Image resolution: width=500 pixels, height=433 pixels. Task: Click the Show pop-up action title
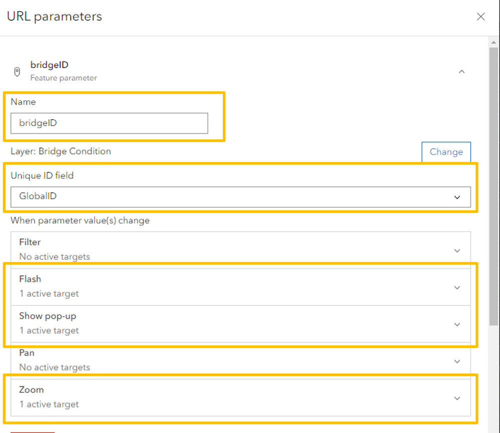tap(48, 316)
